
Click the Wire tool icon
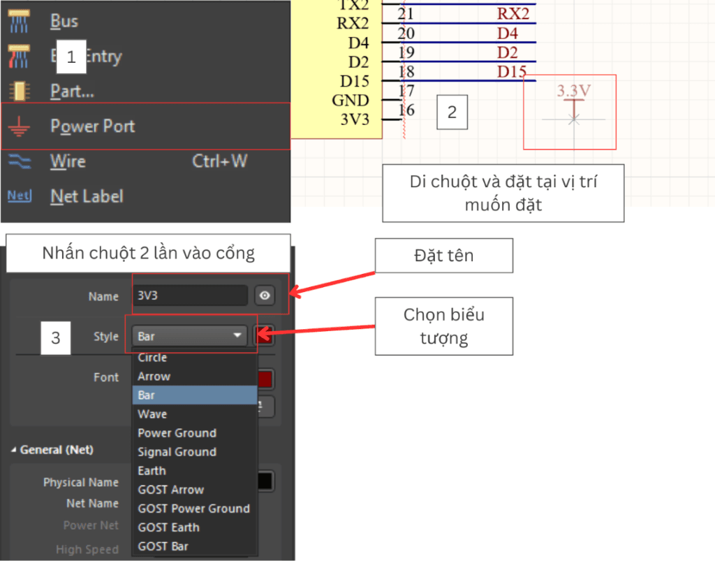[x=18, y=161]
